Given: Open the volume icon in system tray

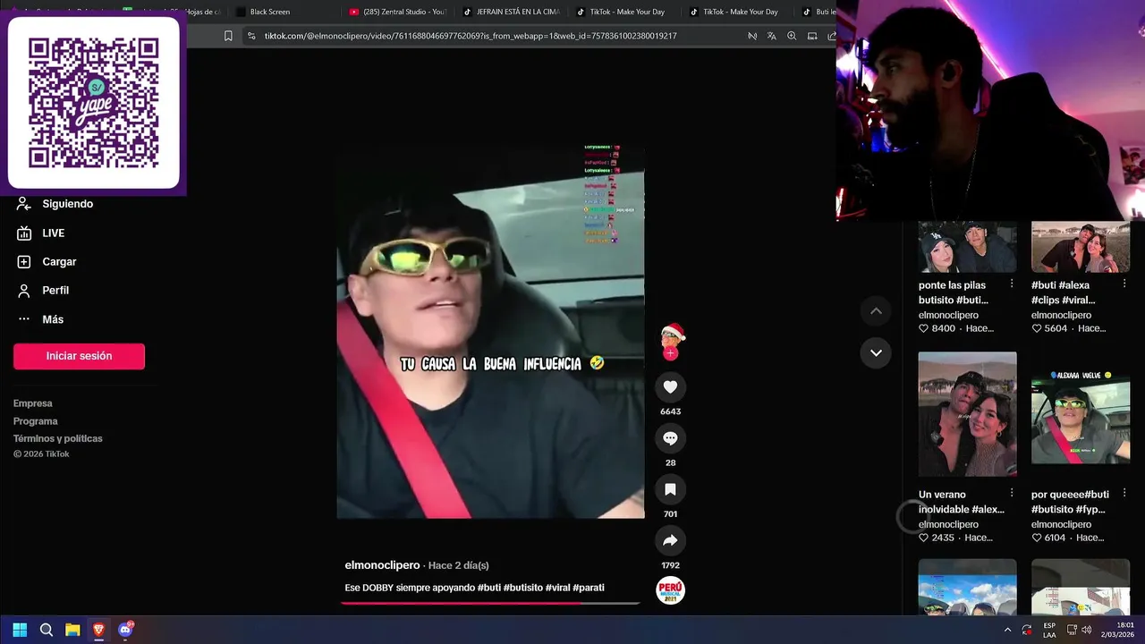Looking at the screenshot, I should [x=1087, y=630].
